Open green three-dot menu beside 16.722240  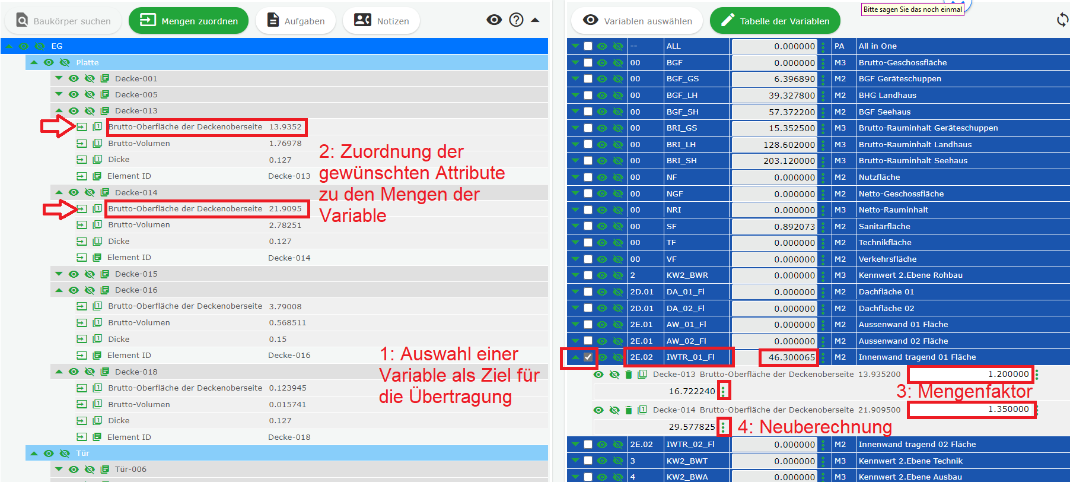tap(723, 391)
